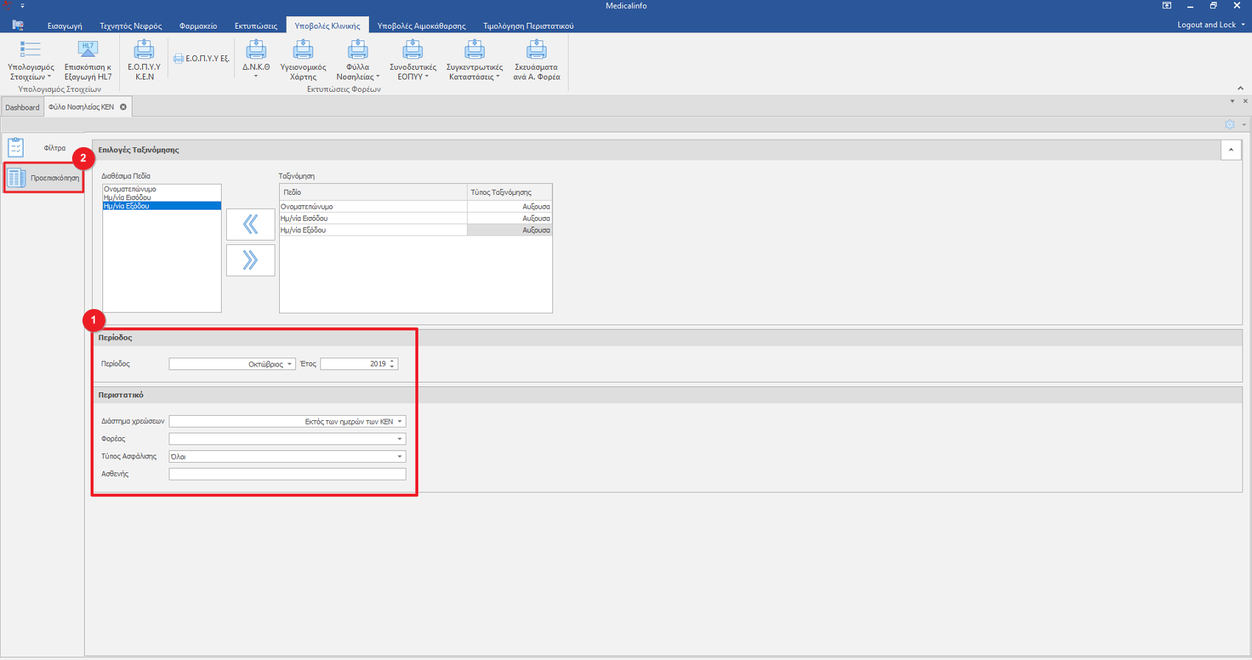Viewport: 1252px width, 660px height.
Task: Open the Διάστημα χρεώσεων dropdown
Action: (x=400, y=422)
